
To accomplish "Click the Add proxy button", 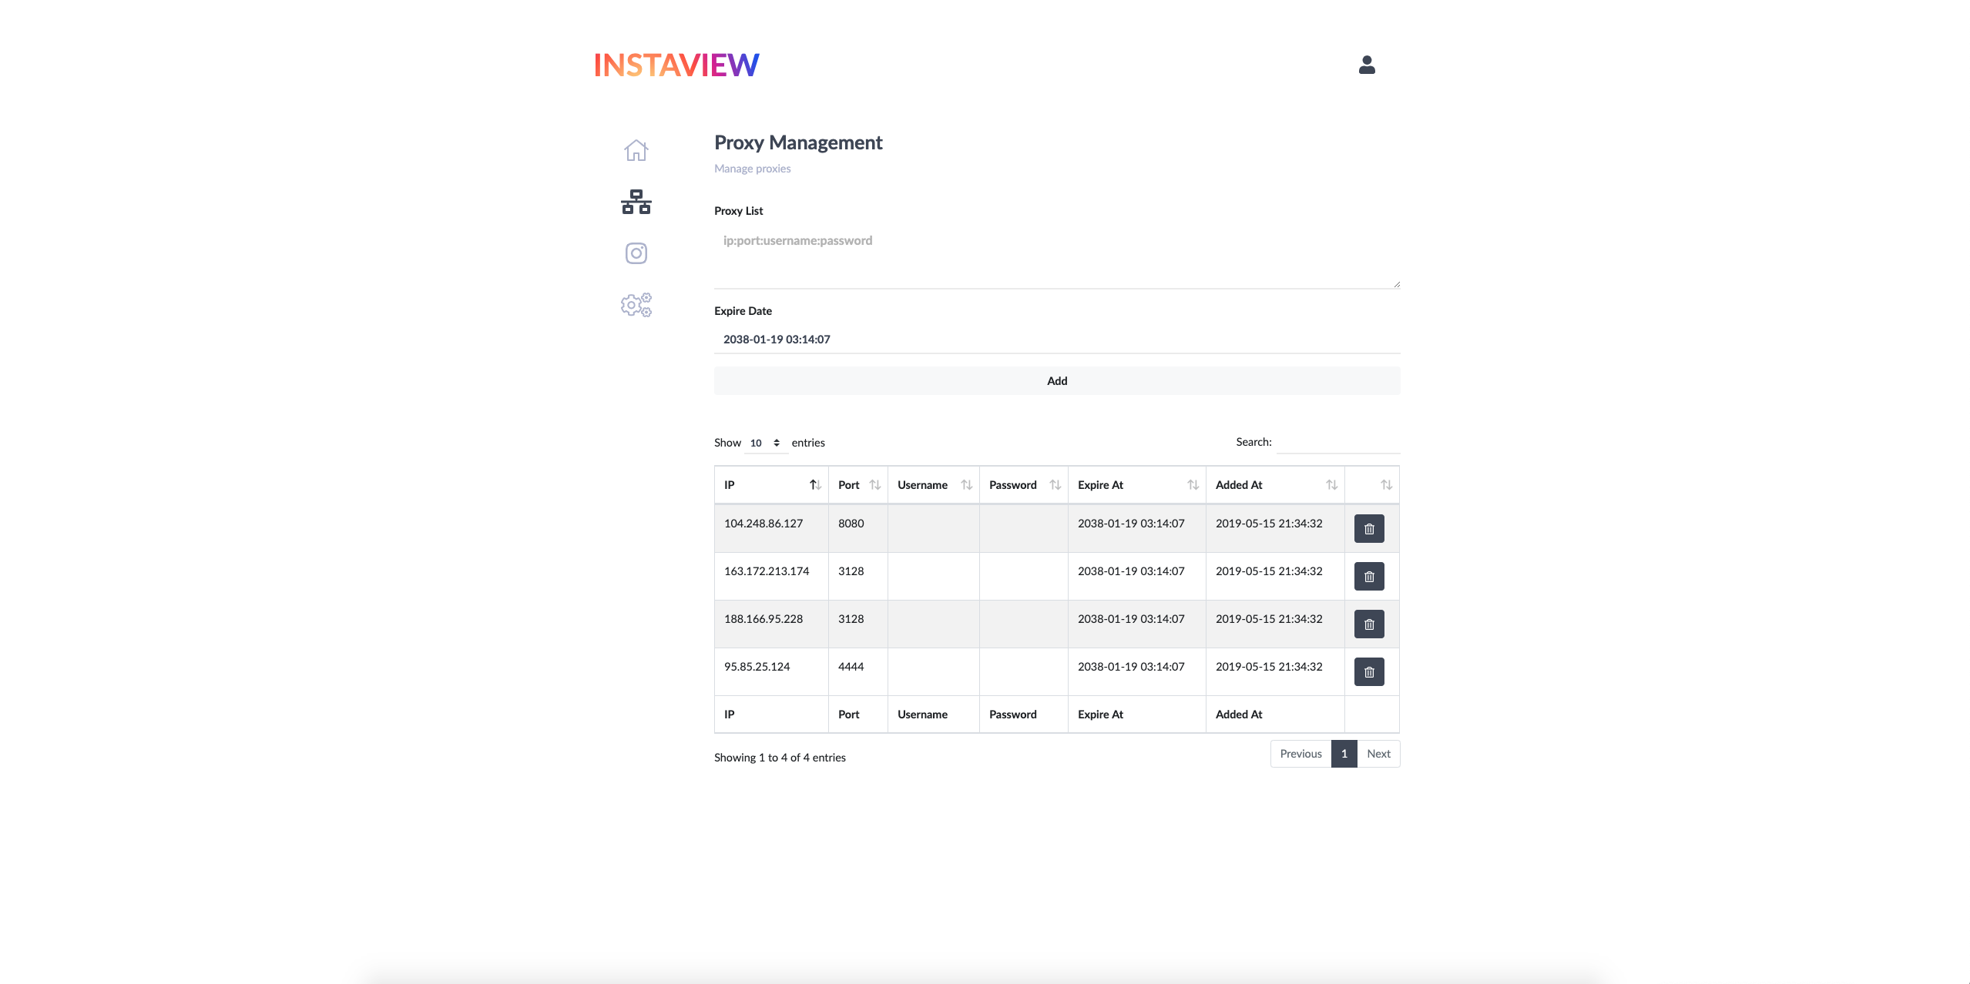I will (x=1057, y=381).
